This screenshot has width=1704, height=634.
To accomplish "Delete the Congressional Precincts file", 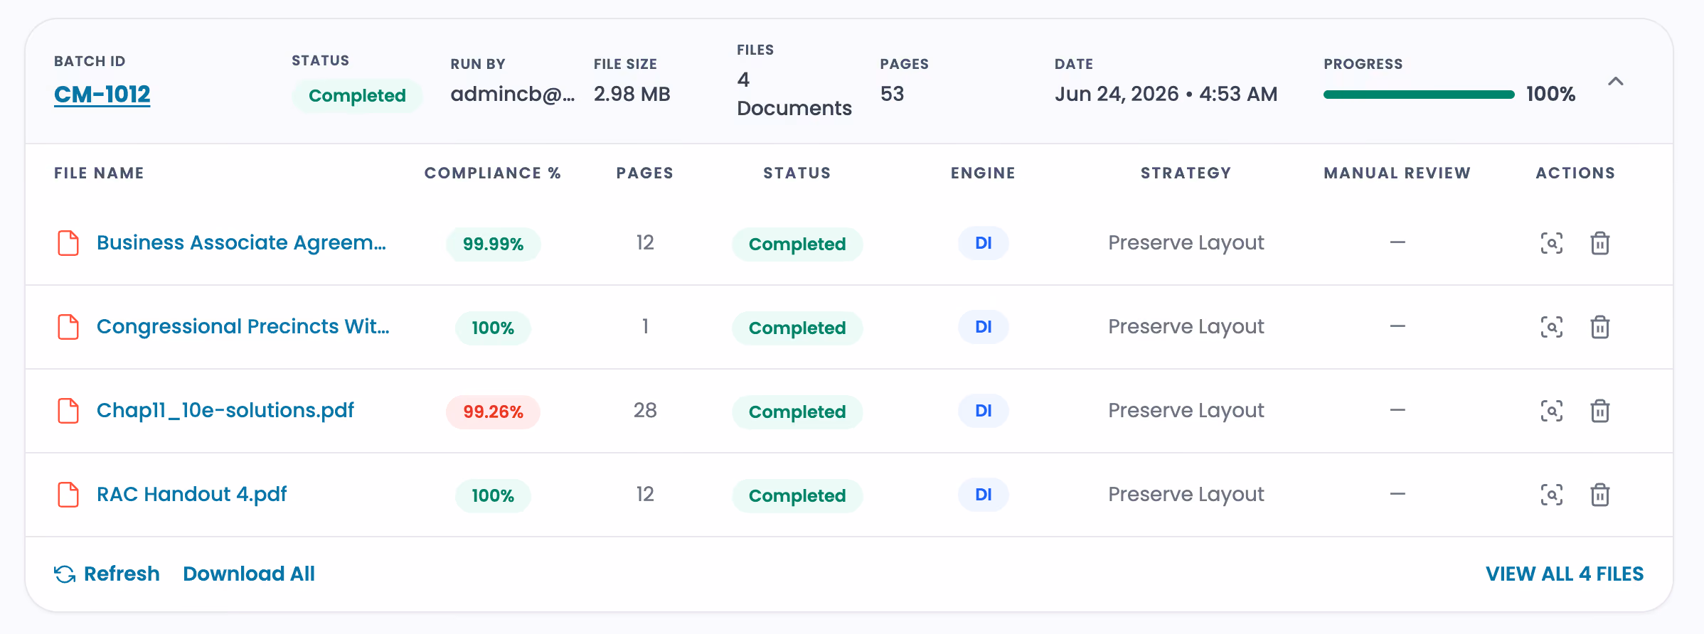I will pos(1599,327).
